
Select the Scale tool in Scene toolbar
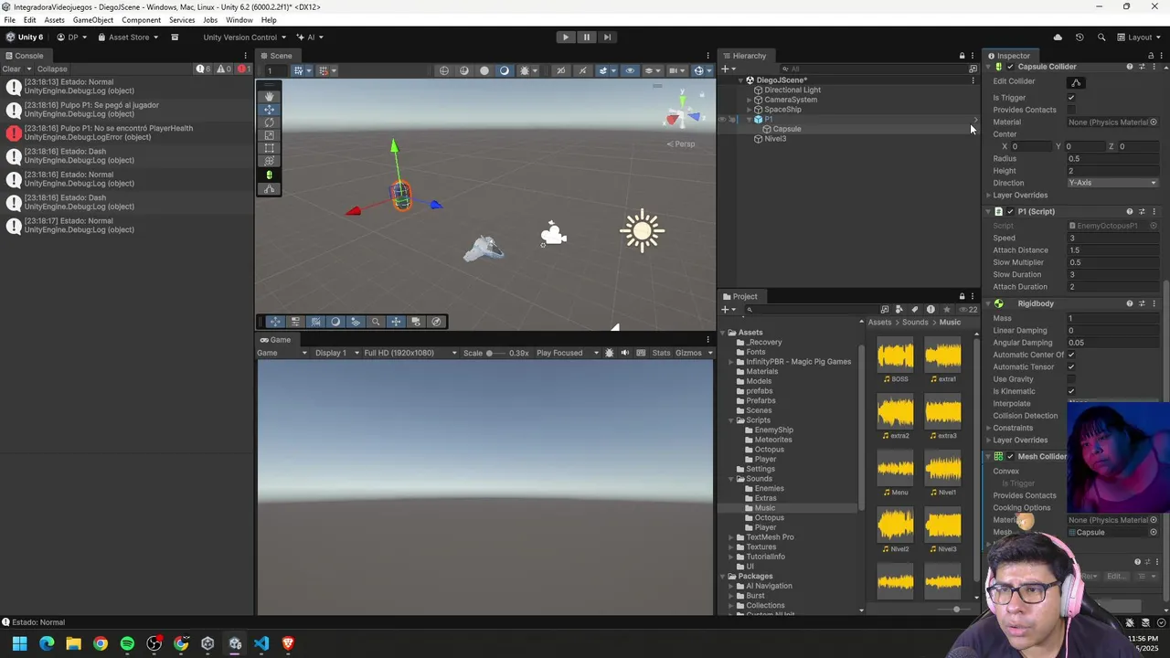click(269, 135)
